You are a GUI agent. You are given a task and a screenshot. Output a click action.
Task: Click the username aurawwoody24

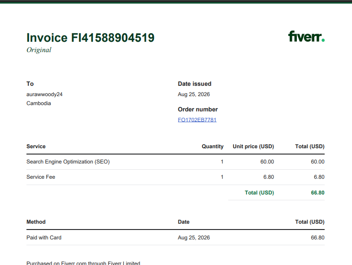tap(44, 94)
